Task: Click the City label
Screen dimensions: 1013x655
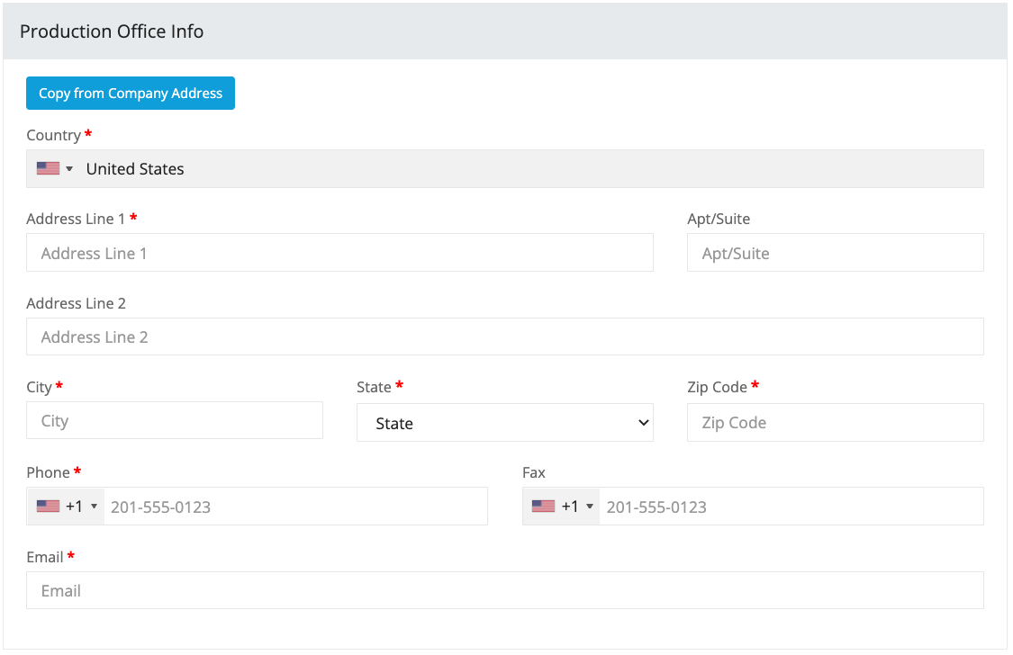Action: click(x=39, y=387)
